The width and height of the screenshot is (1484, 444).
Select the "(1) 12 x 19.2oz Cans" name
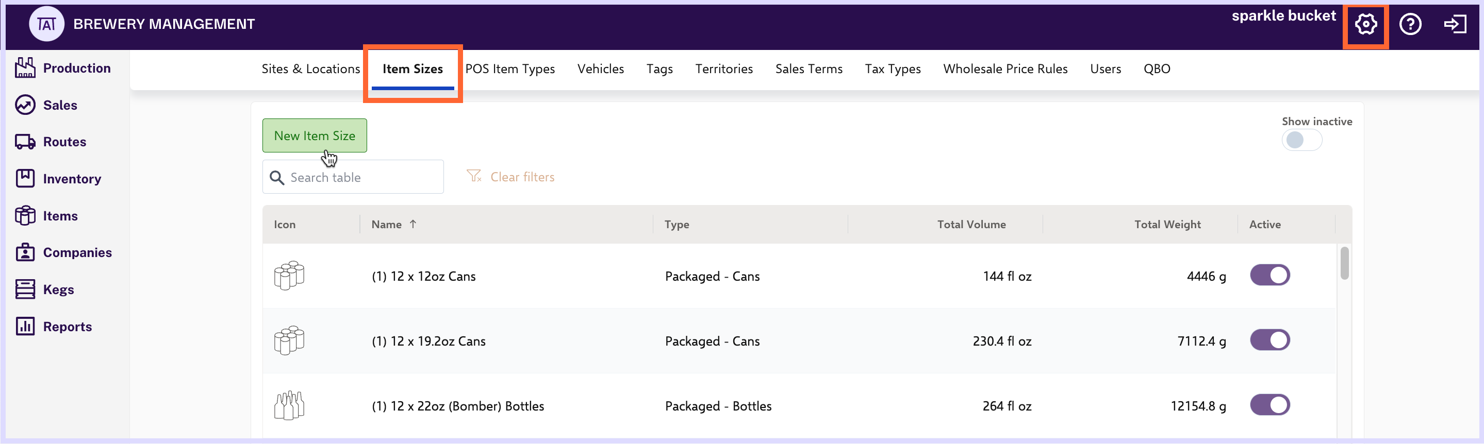tap(428, 341)
